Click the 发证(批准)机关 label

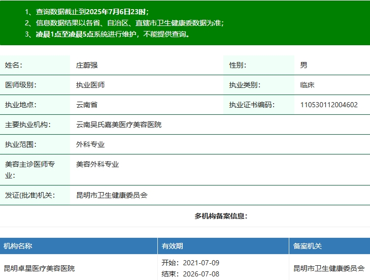click(30, 196)
